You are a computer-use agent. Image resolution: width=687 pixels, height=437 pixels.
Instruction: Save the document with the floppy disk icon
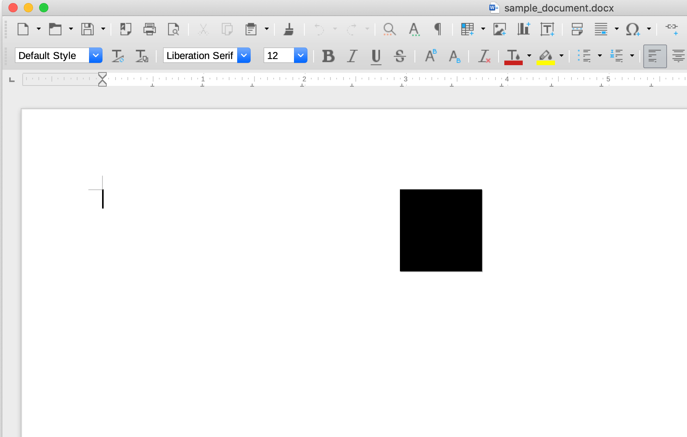tap(88, 29)
